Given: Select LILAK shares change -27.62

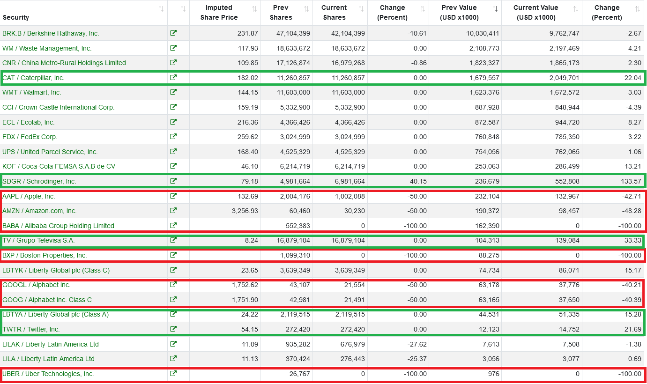Looking at the screenshot, I should pos(416,344).
